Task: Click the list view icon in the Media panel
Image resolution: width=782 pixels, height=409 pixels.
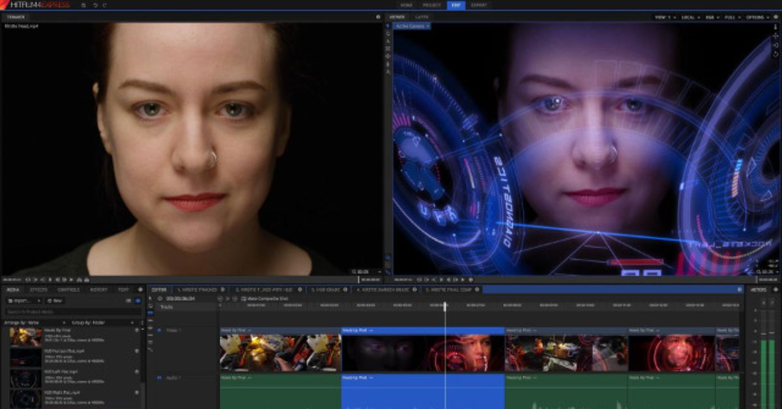Action: 128,300
